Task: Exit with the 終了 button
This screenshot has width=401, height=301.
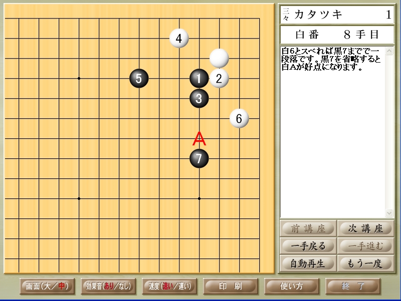Action: pyautogui.click(x=353, y=286)
